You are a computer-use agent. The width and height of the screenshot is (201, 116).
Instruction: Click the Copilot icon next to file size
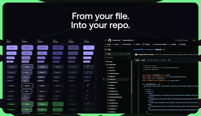coord(169,60)
